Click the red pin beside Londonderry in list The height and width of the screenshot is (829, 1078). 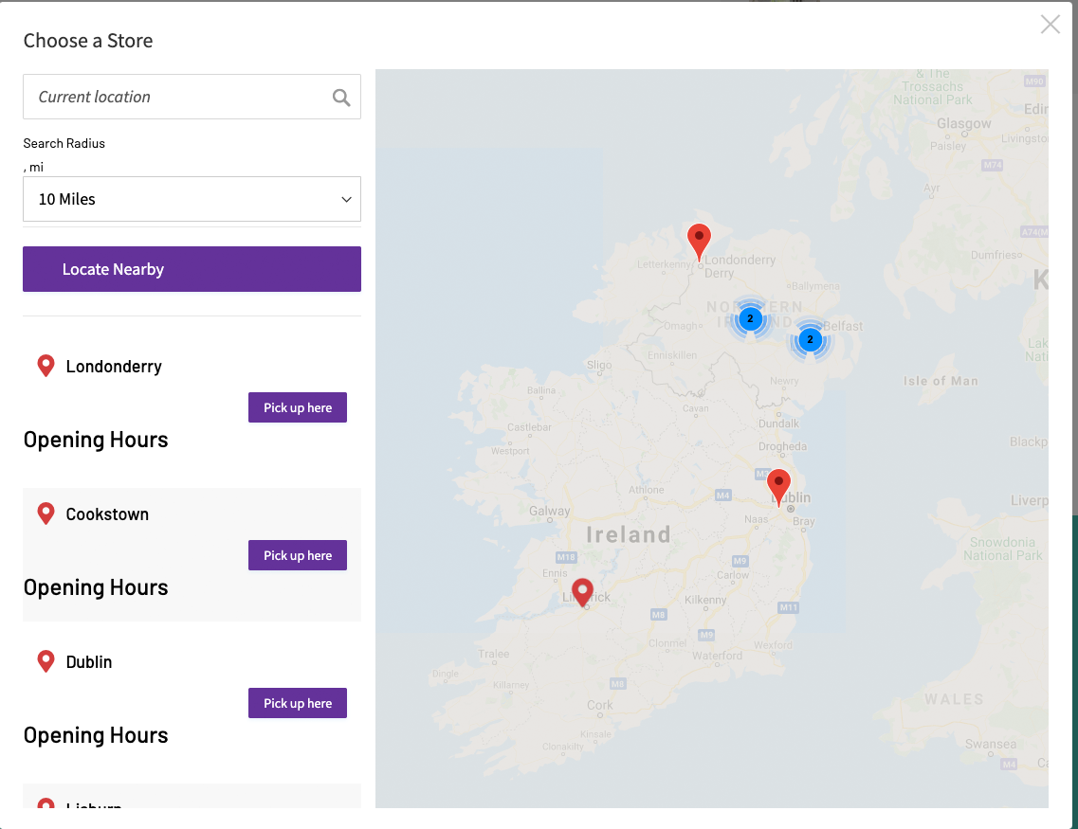click(46, 366)
